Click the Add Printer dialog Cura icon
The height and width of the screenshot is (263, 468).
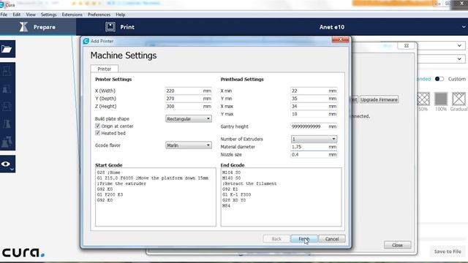click(86, 41)
